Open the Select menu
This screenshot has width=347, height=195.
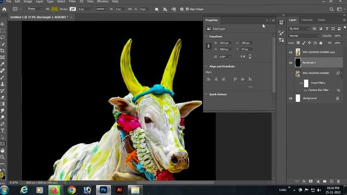pyautogui.click(x=61, y=2)
